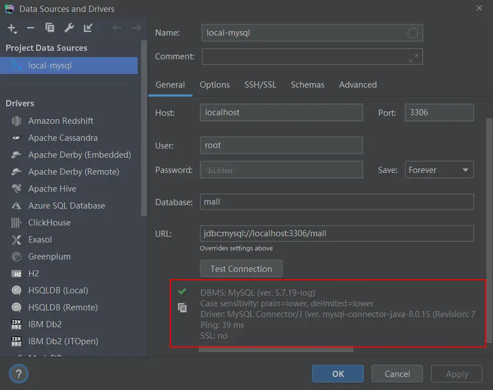Click the drivers list vertical scrollbar

click(x=144, y=128)
